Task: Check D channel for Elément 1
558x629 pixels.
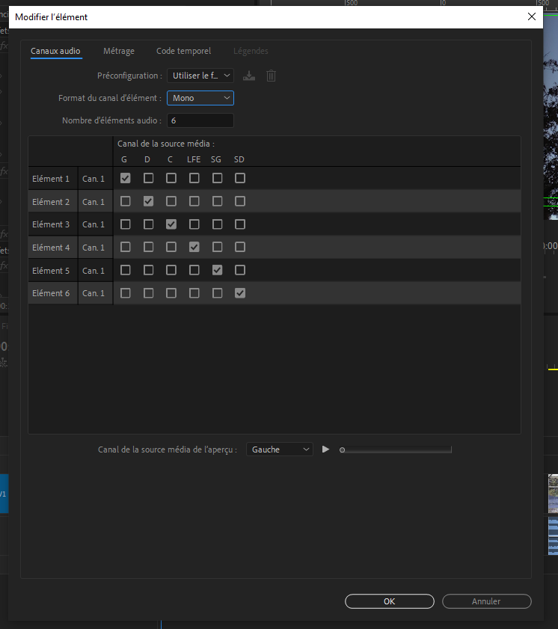Action: pos(148,178)
